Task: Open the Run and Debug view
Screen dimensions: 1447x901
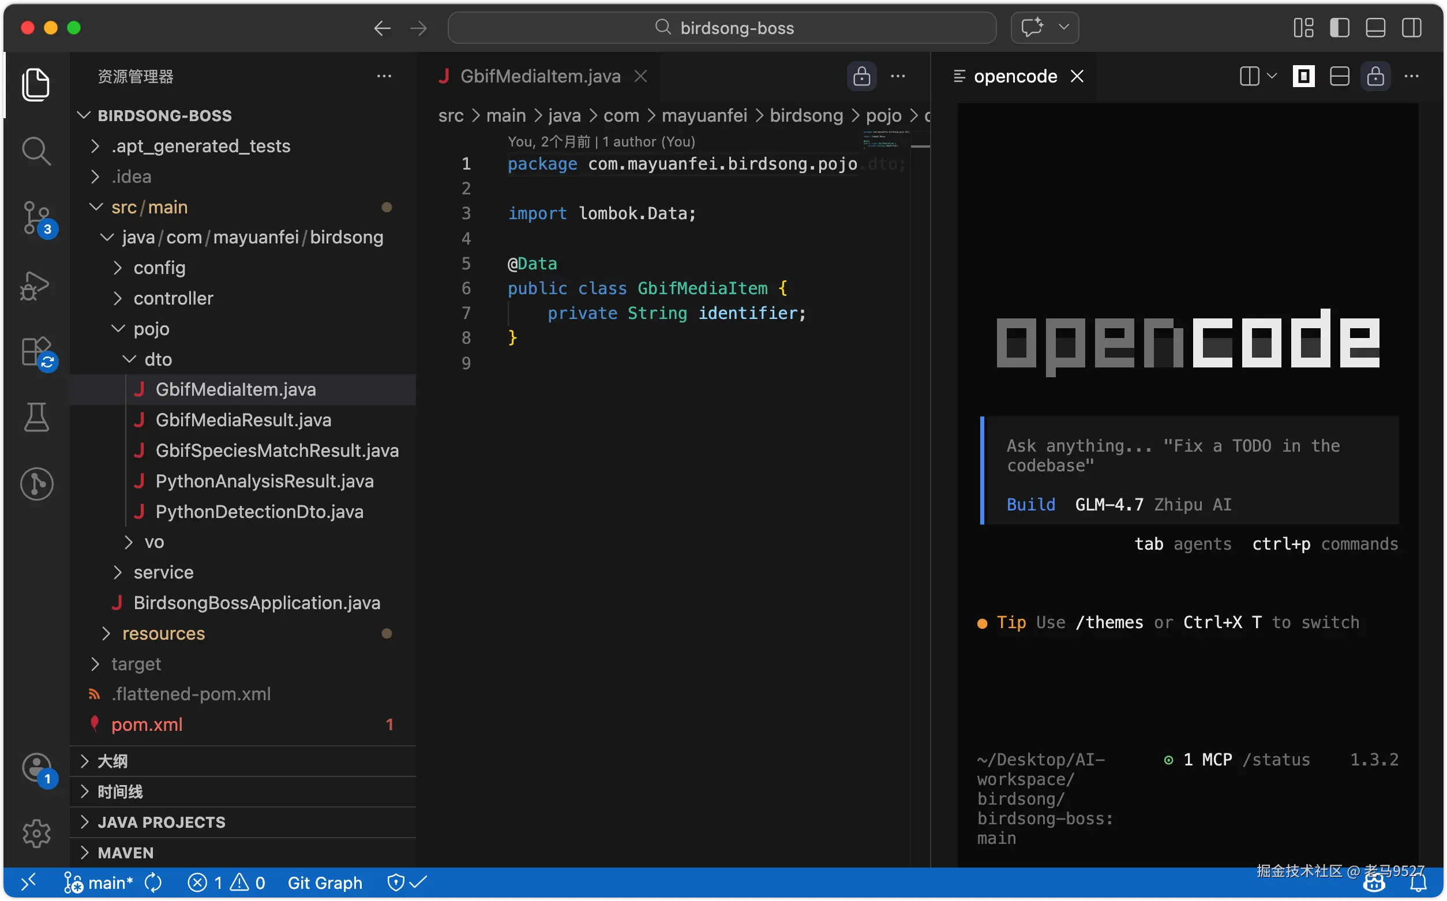Action: (x=36, y=286)
